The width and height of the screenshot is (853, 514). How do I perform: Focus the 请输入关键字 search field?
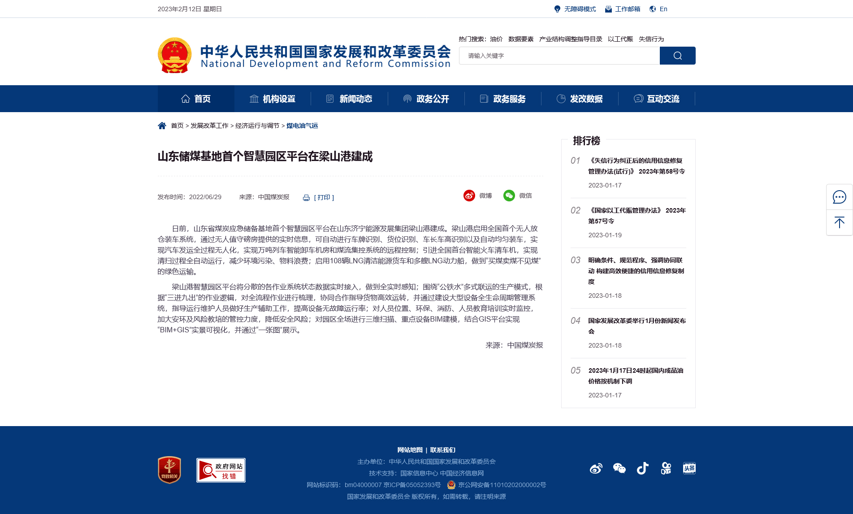coord(559,56)
